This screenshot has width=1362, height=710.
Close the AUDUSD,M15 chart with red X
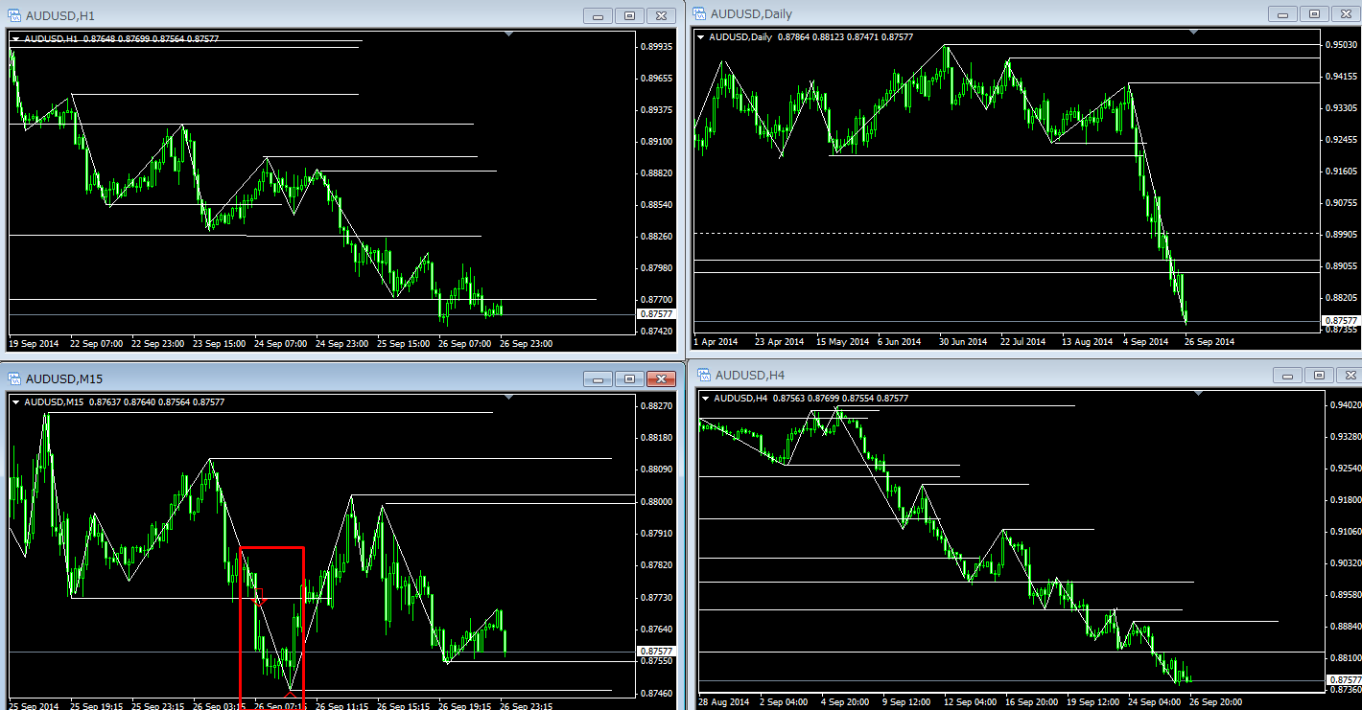click(661, 378)
